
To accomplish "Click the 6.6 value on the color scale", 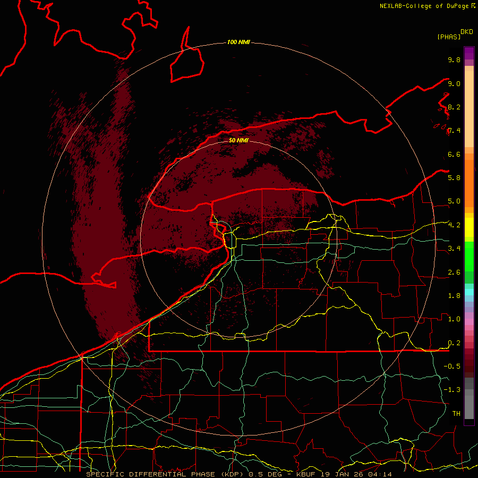I will pos(454,155).
